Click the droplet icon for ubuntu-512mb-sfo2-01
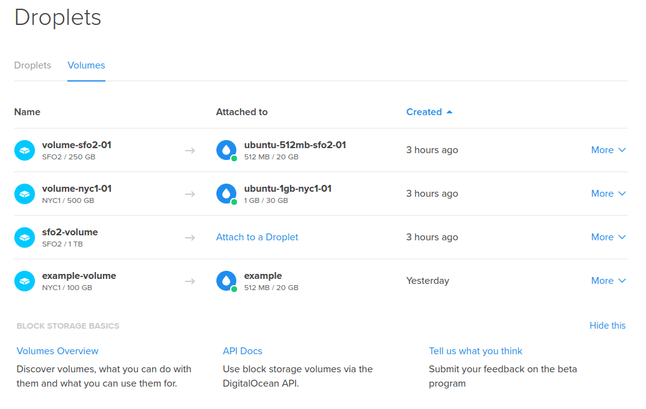 [x=226, y=150]
